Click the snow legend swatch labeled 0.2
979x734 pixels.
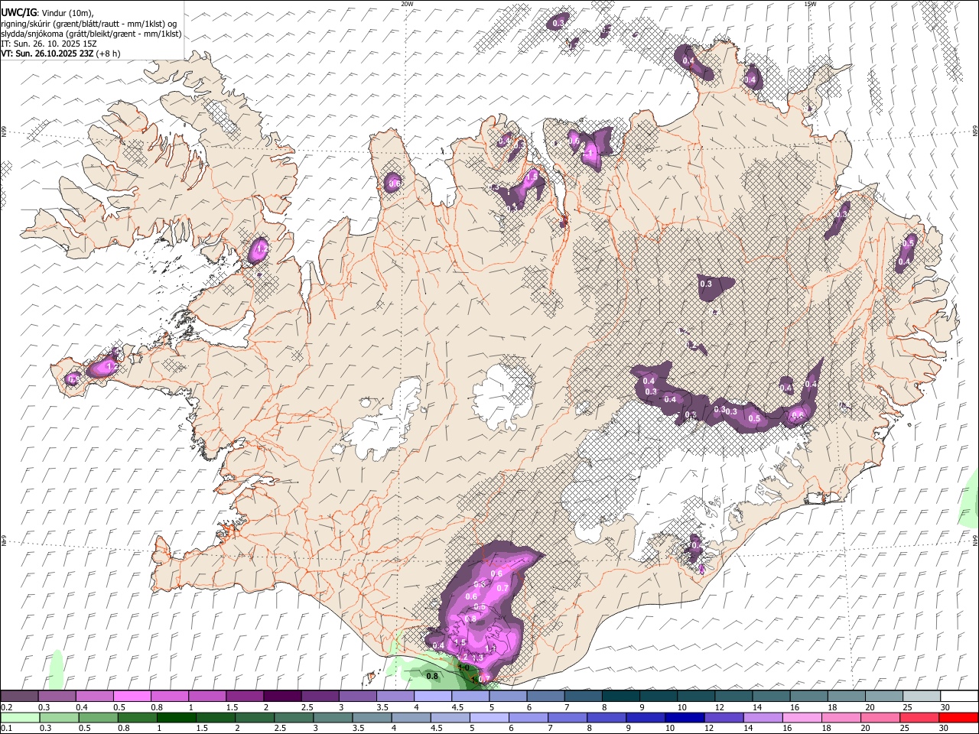click(x=19, y=697)
